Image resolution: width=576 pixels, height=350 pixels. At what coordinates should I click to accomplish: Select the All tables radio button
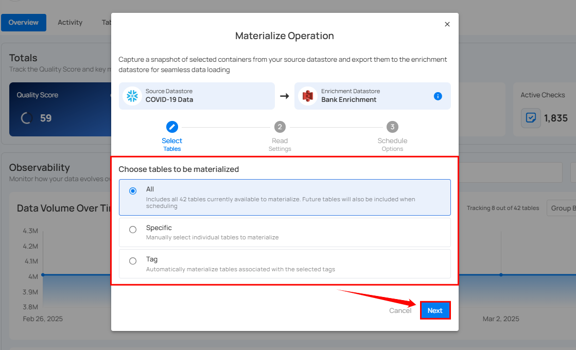coord(133,191)
